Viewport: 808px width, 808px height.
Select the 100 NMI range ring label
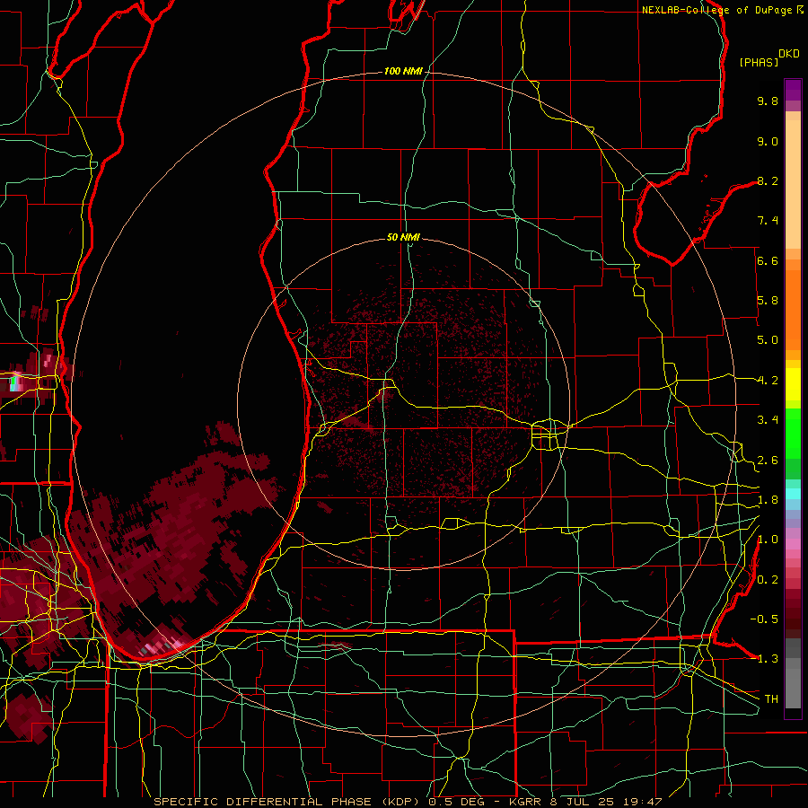(403, 71)
